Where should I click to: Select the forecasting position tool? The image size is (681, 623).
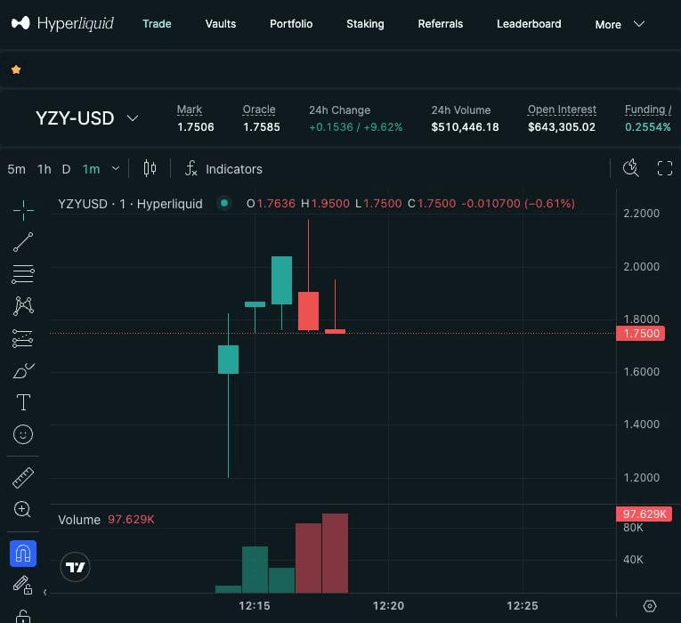pyautogui.click(x=23, y=338)
